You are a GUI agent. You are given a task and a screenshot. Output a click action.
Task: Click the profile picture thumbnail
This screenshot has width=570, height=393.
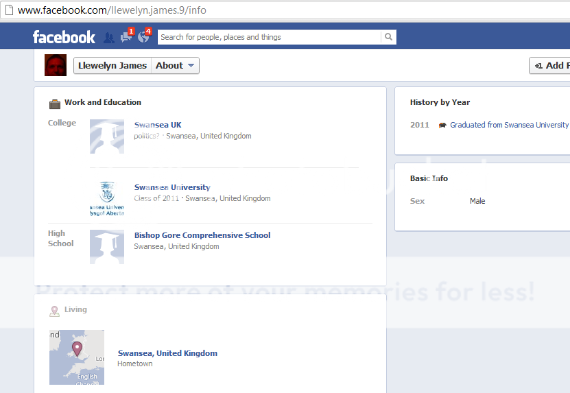pyautogui.click(x=56, y=65)
